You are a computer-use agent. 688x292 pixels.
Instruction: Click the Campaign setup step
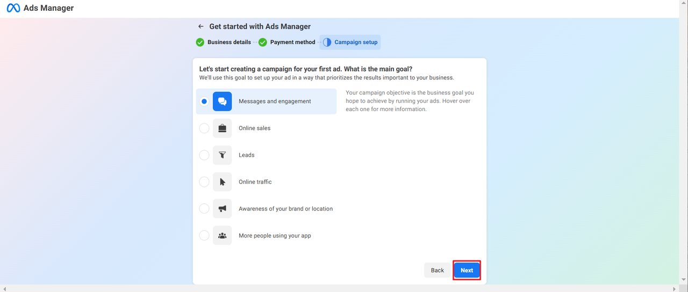(x=350, y=42)
